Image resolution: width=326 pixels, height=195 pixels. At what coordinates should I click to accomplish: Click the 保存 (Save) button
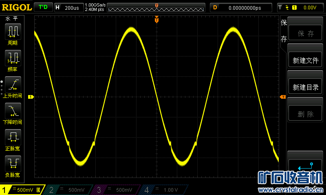point(305,33)
